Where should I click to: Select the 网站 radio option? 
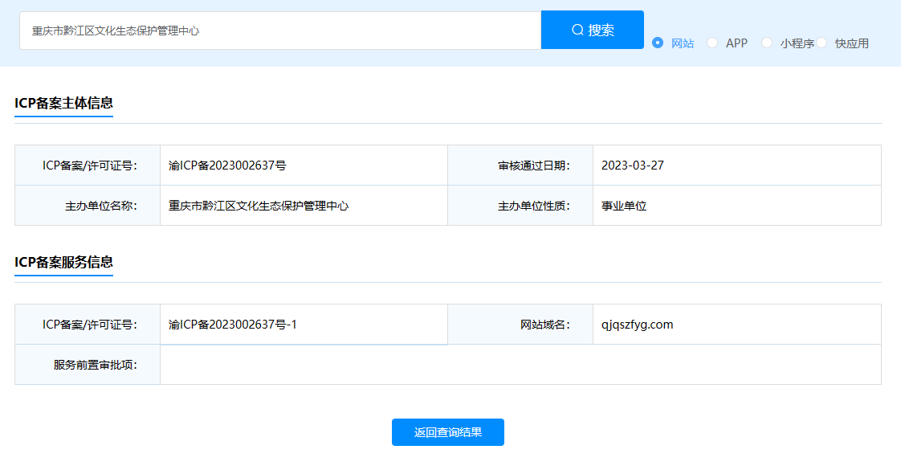(x=658, y=43)
